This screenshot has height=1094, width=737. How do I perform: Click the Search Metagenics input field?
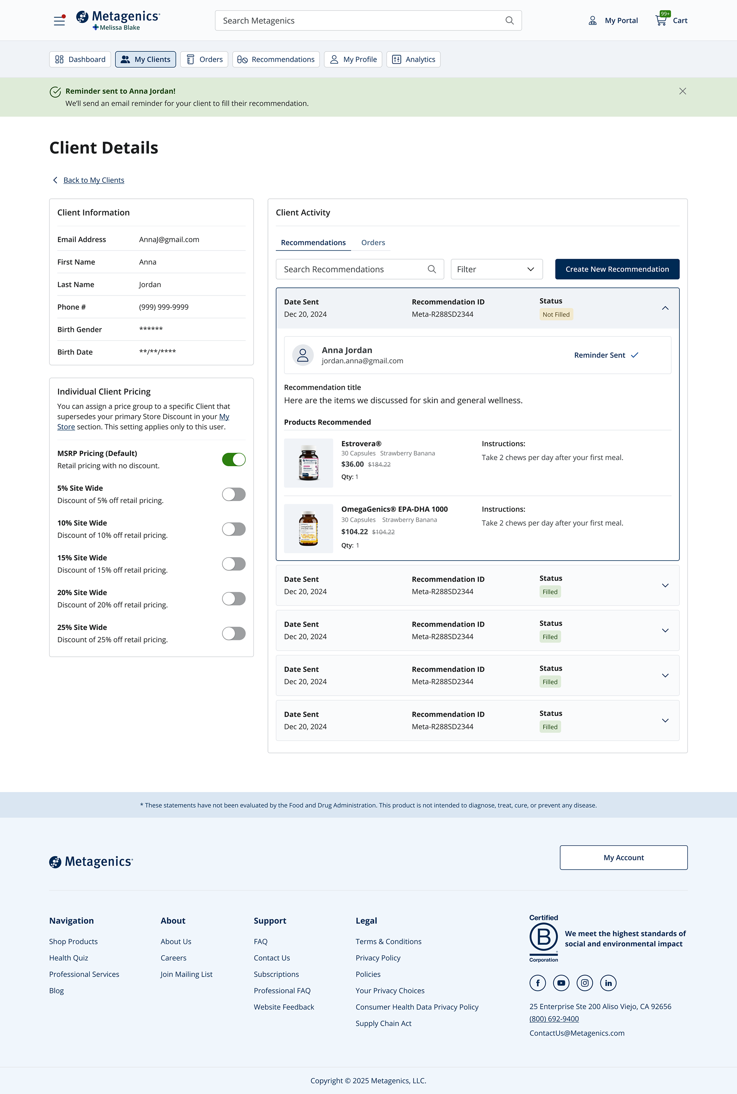(x=368, y=21)
